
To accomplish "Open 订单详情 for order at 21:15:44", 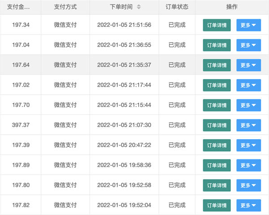I will (217, 105).
